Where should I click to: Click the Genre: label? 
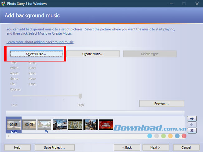click(x=15, y=79)
